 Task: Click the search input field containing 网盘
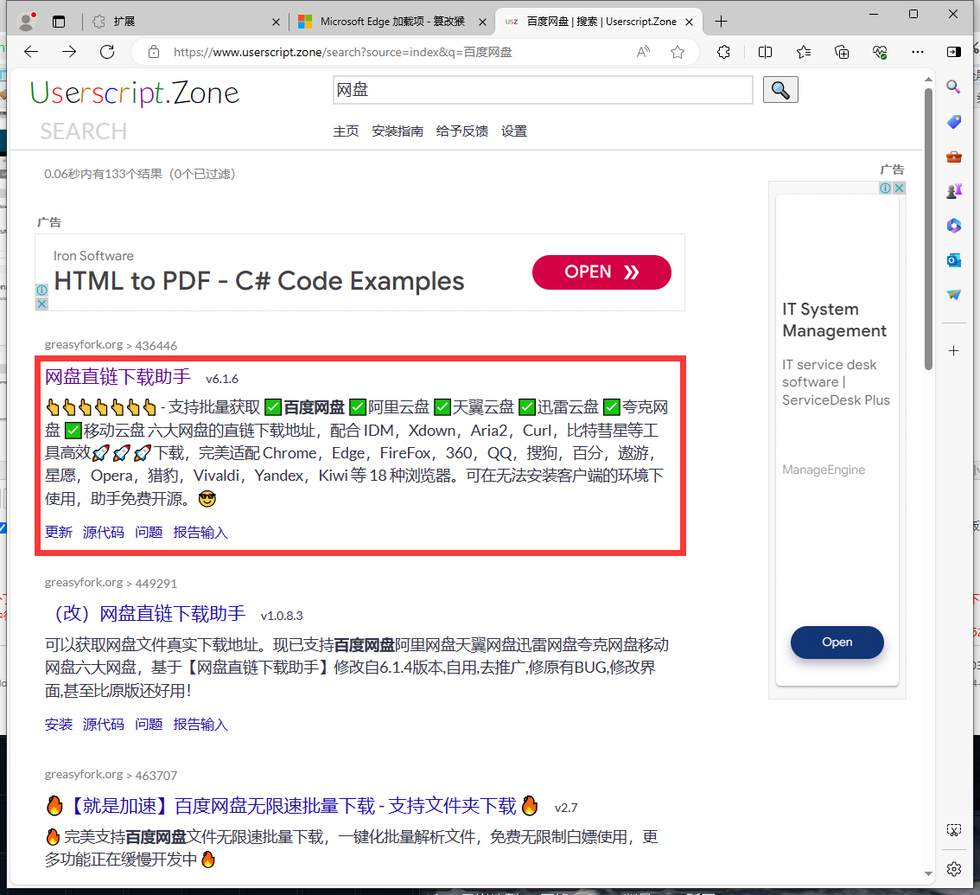tap(543, 90)
